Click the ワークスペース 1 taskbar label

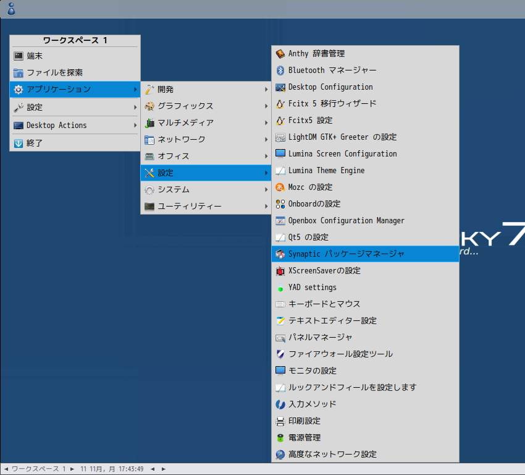coord(38,469)
